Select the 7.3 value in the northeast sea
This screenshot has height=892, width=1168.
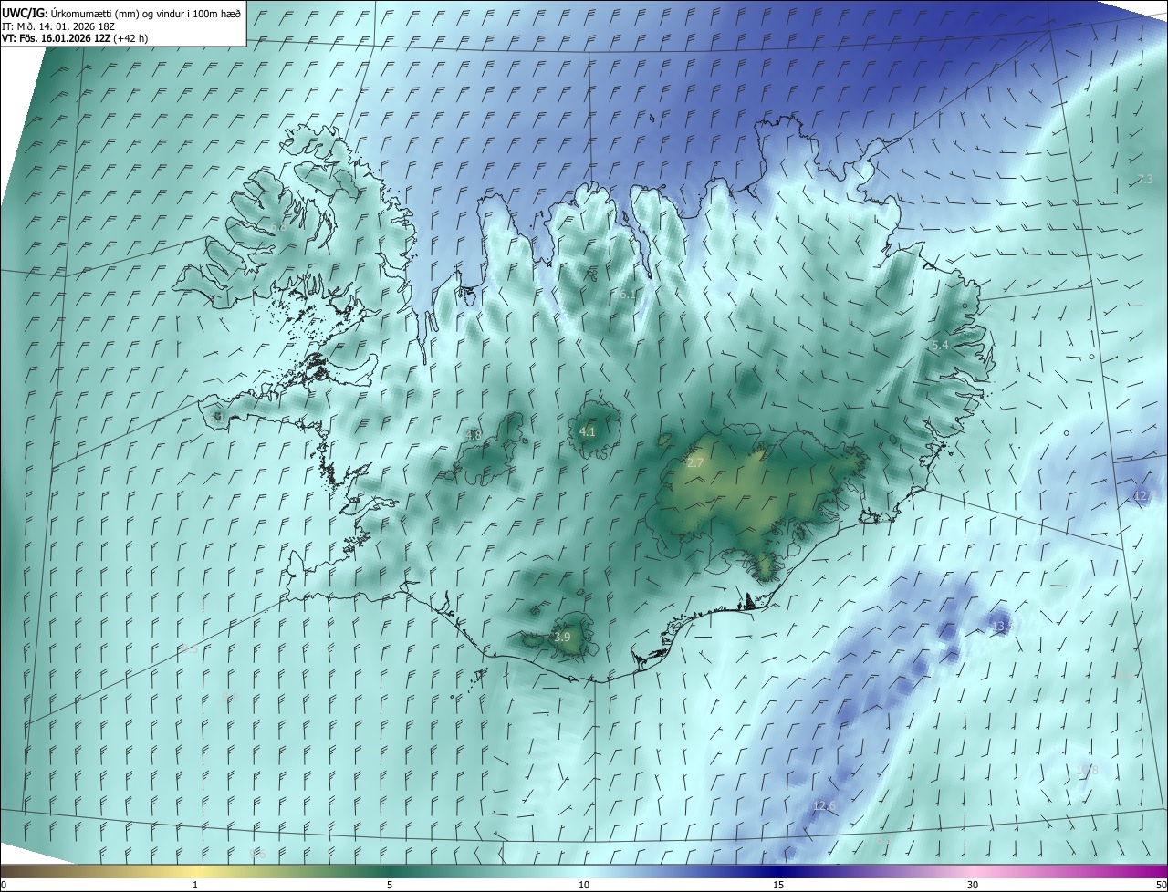click(x=1145, y=180)
